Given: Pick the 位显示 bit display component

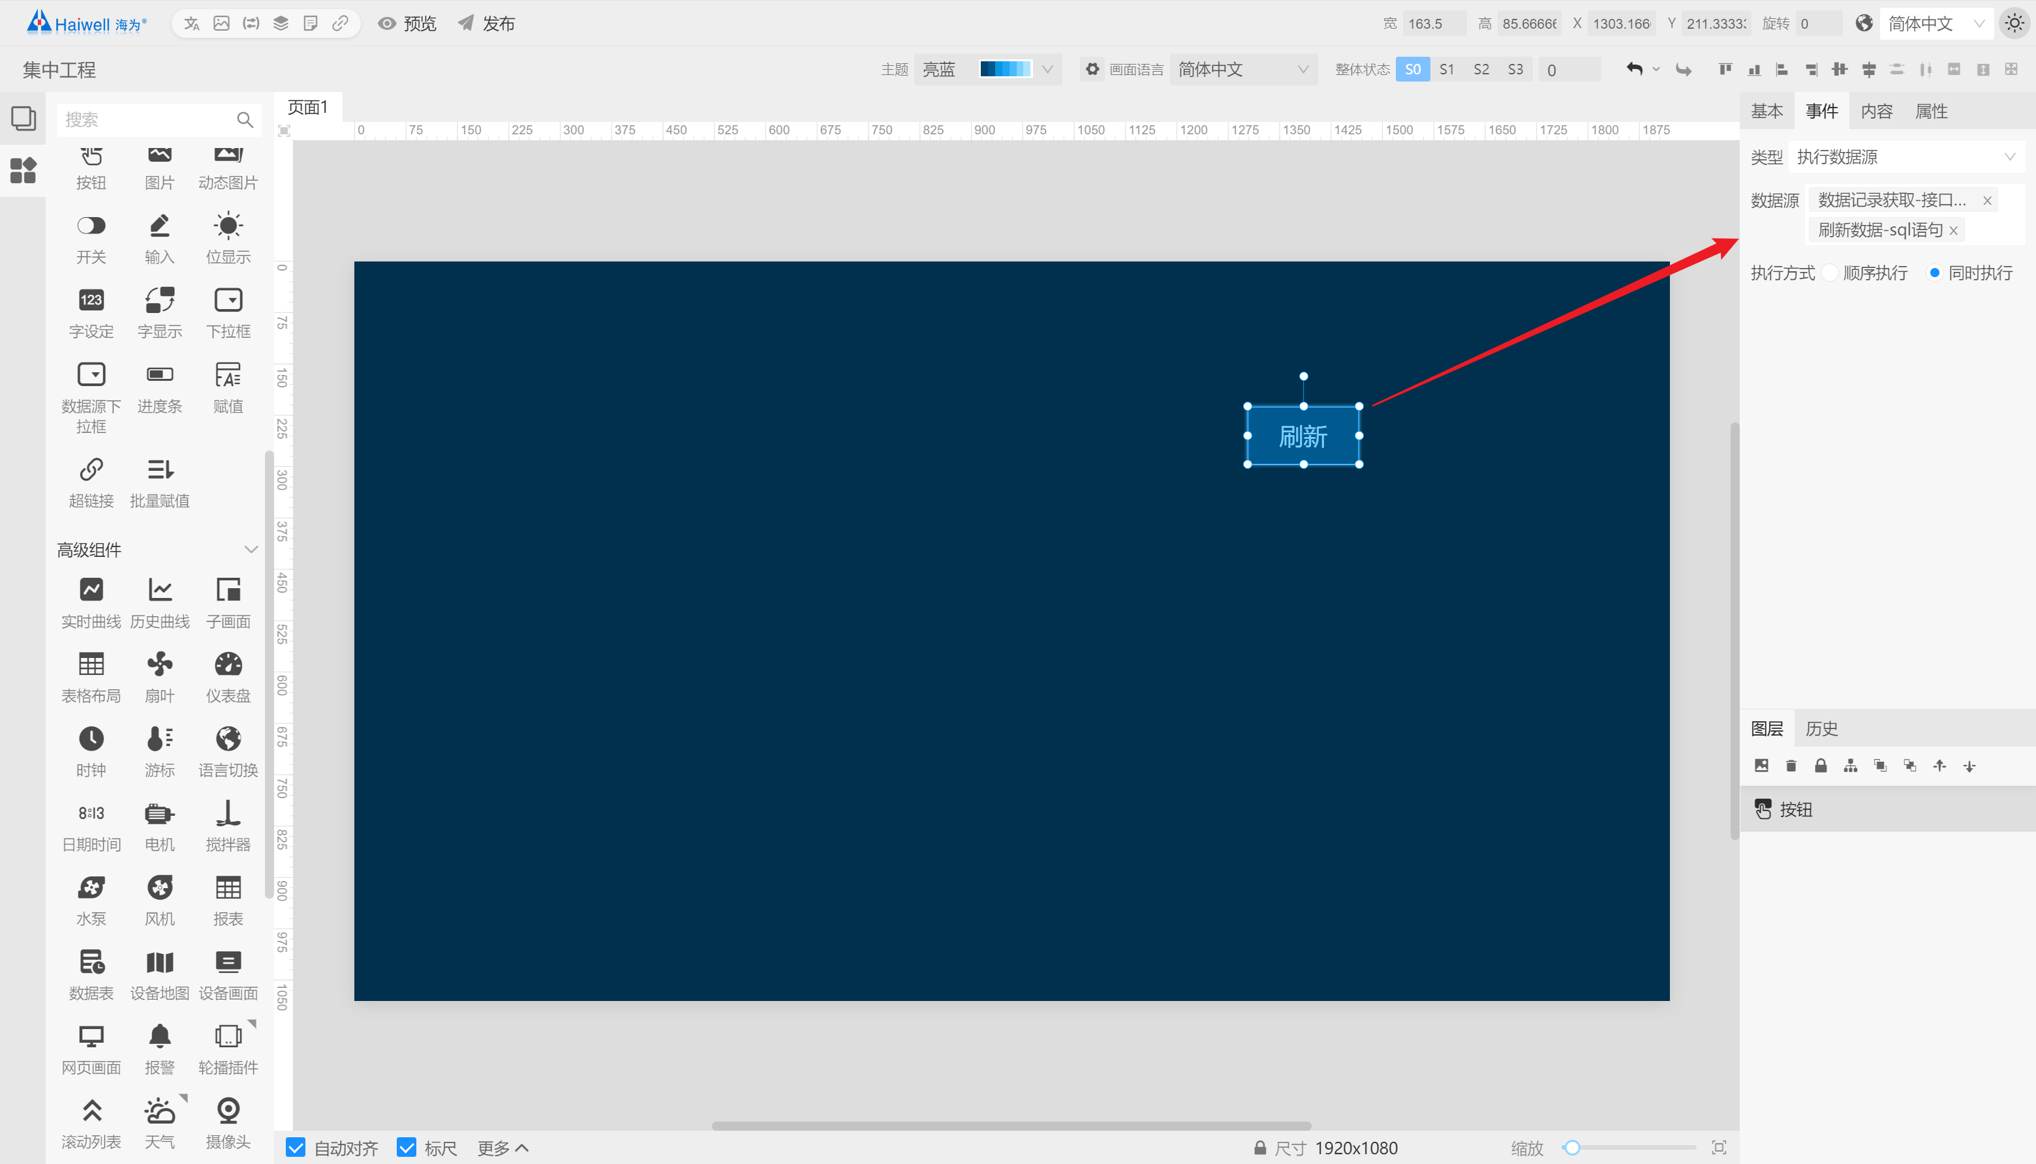Looking at the screenshot, I should pyautogui.click(x=228, y=237).
